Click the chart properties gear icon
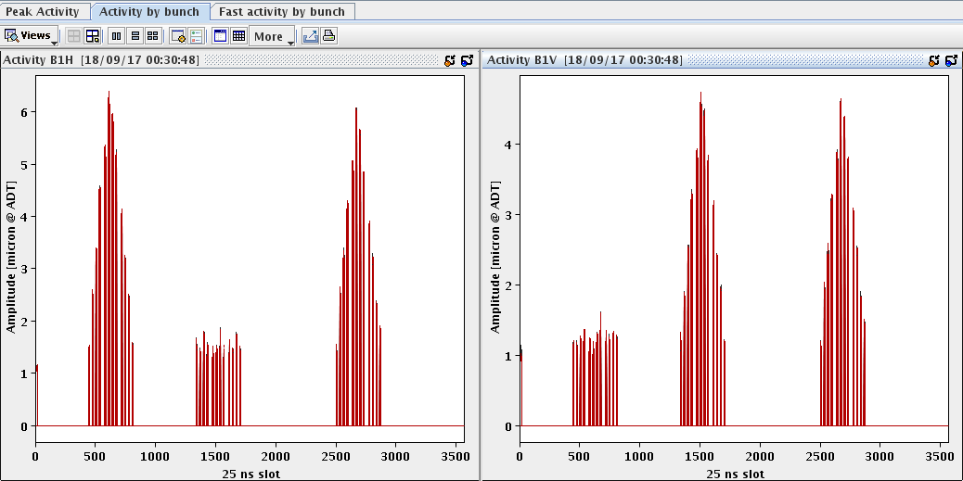 [178, 36]
